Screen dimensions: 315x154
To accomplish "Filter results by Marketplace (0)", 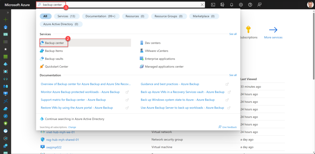I will 204,16.
